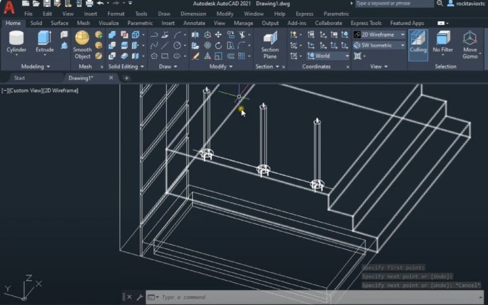Open the Format menu
Viewport: 488px width, 305px height.
point(116,14)
